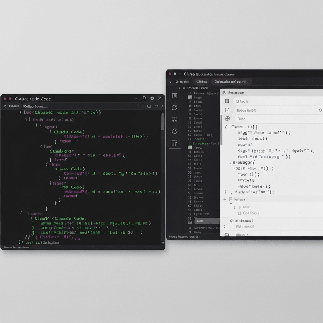This screenshot has width=323, height=323.
Task: Click the square panel icon in Claude Code toolbar
Action: click(149, 106)
